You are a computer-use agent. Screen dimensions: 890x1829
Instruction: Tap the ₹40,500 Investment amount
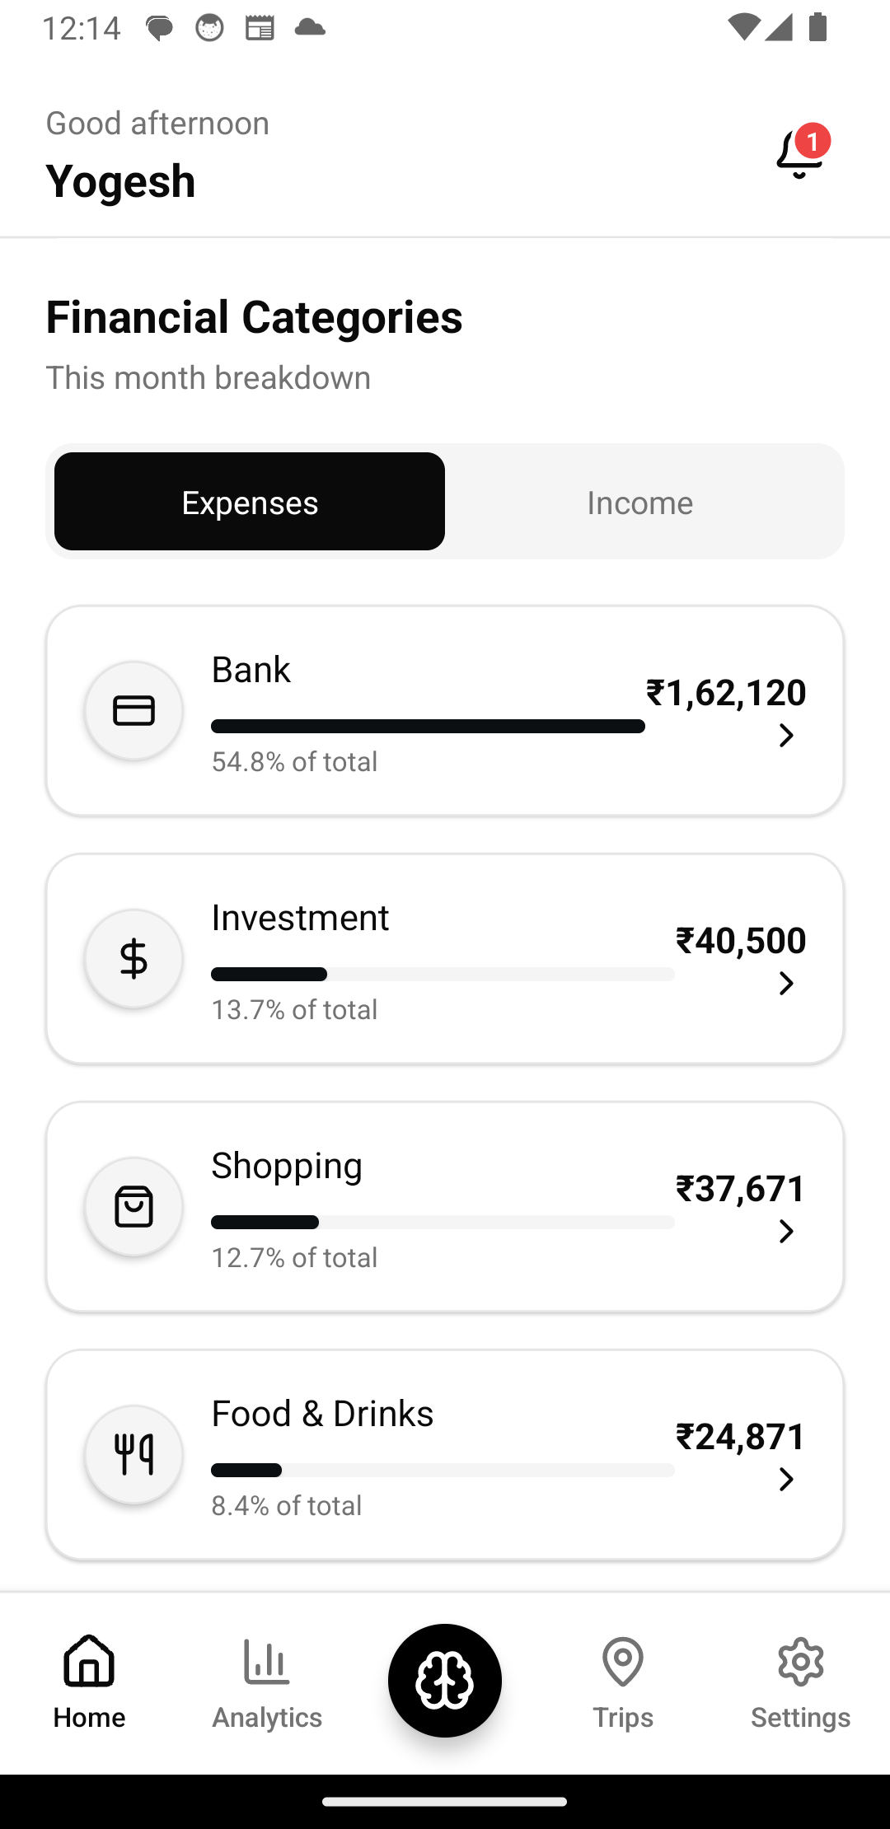pos(741,940)
